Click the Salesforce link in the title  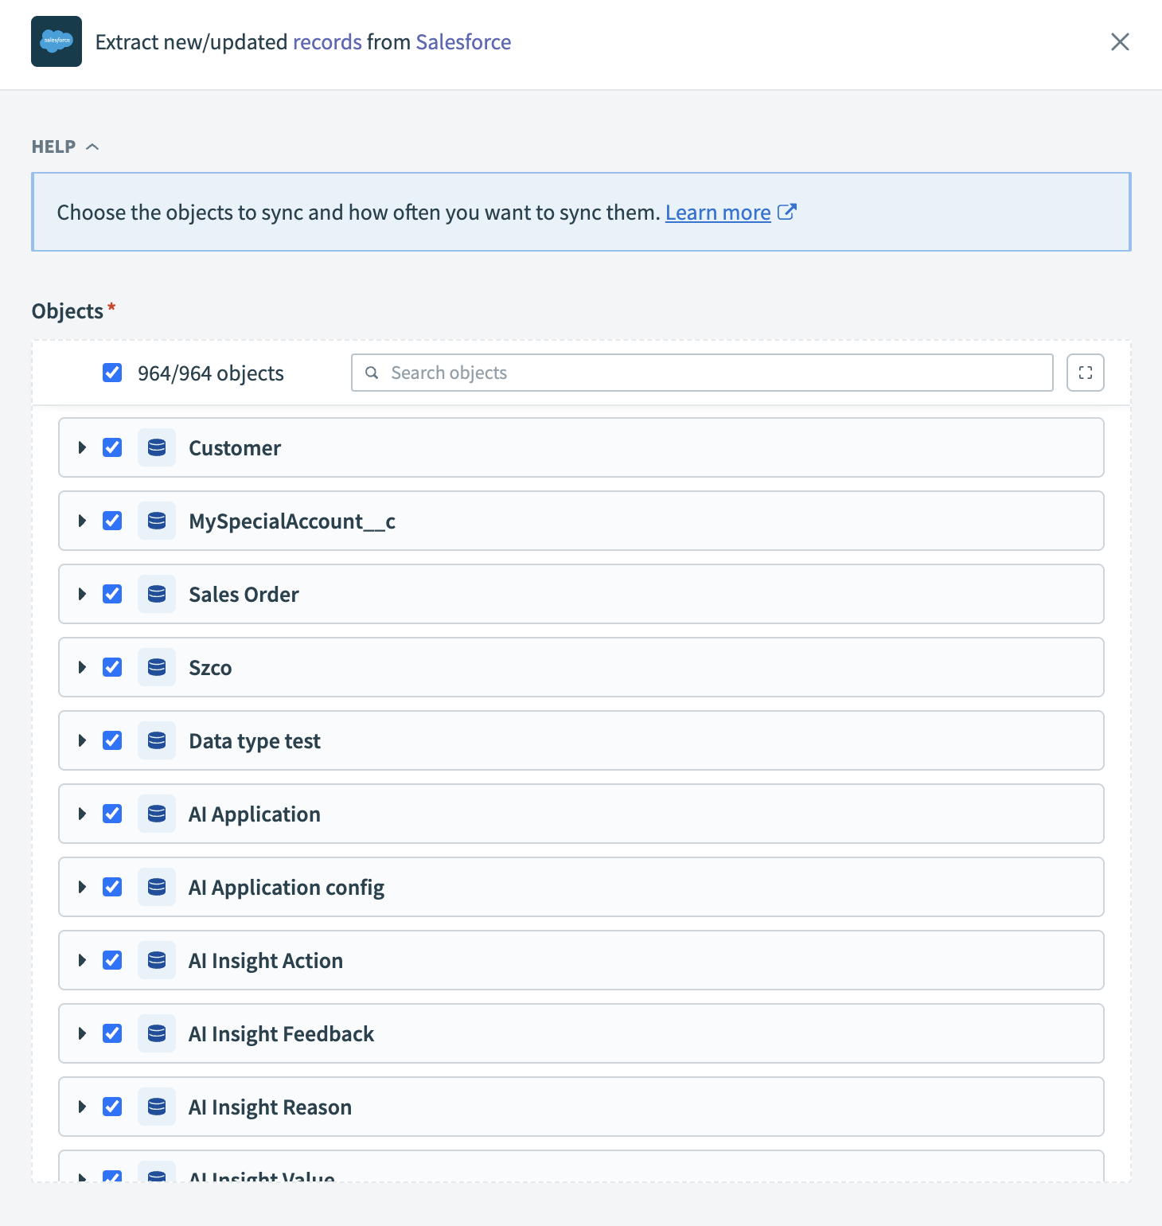point(463,41)
